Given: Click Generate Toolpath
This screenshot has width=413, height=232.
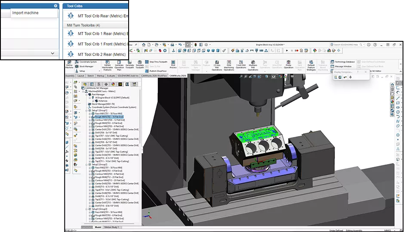Looking at the screenshot, I should (x=129, y=65).
